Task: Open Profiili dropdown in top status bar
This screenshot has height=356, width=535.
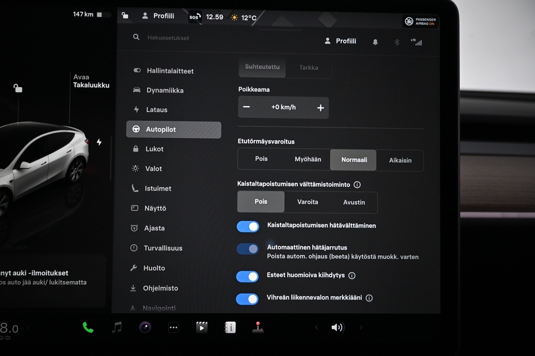Action: (158, 16)
